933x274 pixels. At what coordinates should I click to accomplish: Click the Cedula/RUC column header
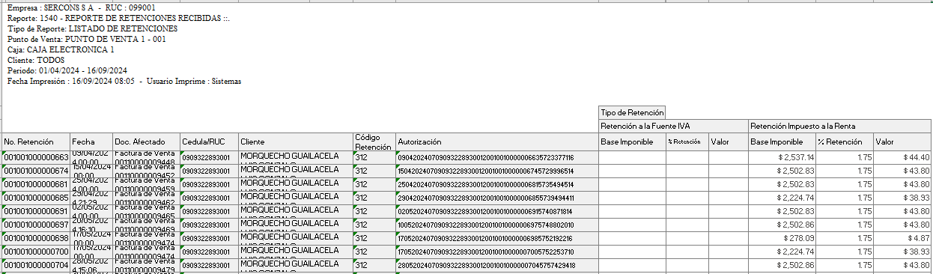point(209,141)
